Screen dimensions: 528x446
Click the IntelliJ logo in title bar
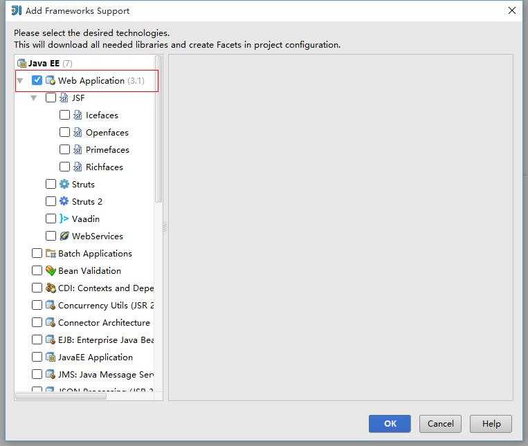point(16,11)
